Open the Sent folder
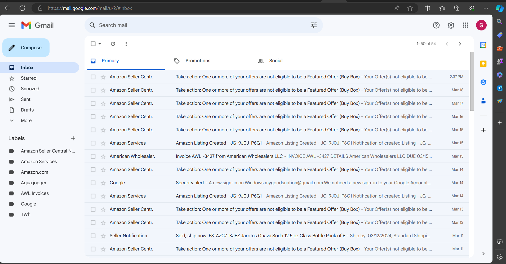Image resolution: width=506 pixels, height=264 pixels. coord(39,99)
